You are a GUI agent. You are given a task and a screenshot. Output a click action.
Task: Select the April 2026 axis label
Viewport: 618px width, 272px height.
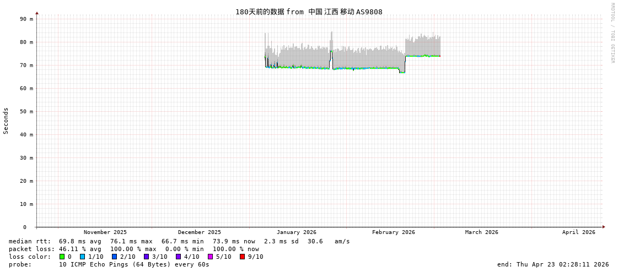[578, 232]
